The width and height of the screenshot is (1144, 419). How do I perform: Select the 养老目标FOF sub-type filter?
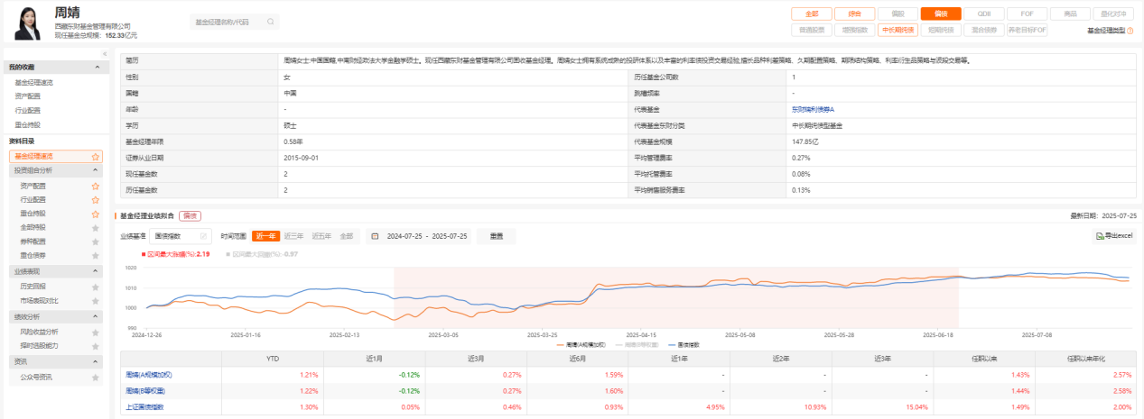pyautogui.click(x=1028, y=30)
